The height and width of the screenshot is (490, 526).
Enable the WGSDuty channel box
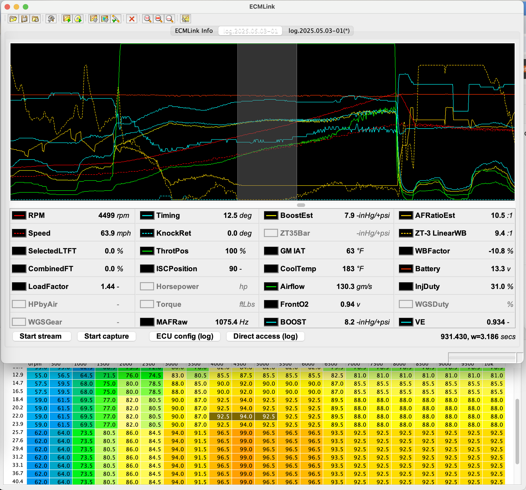406,304
